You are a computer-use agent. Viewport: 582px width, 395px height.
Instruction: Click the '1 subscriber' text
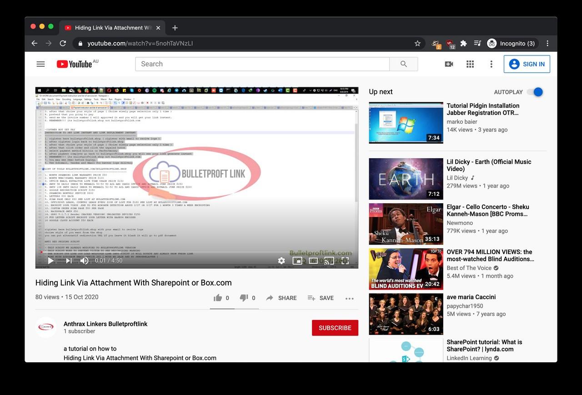[80, 331]
